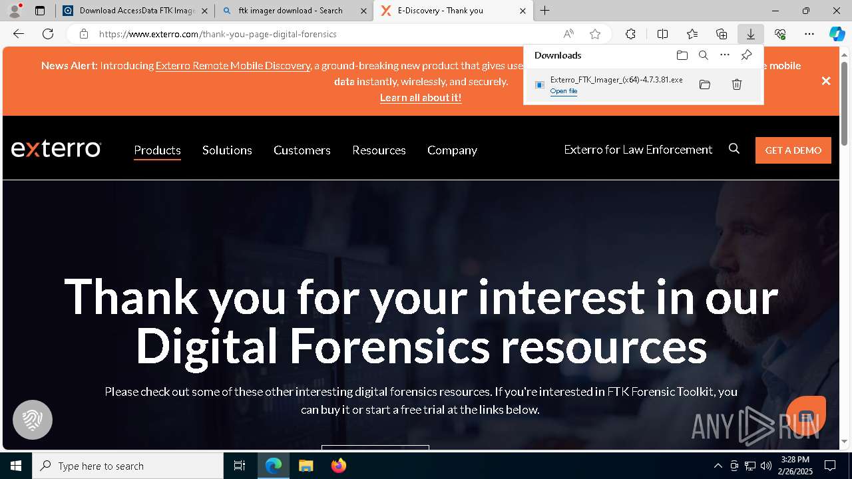This screenshot has height=479, width=852.
Task: Open Downloads folder icon in panel
Action: tap(682, 55)
